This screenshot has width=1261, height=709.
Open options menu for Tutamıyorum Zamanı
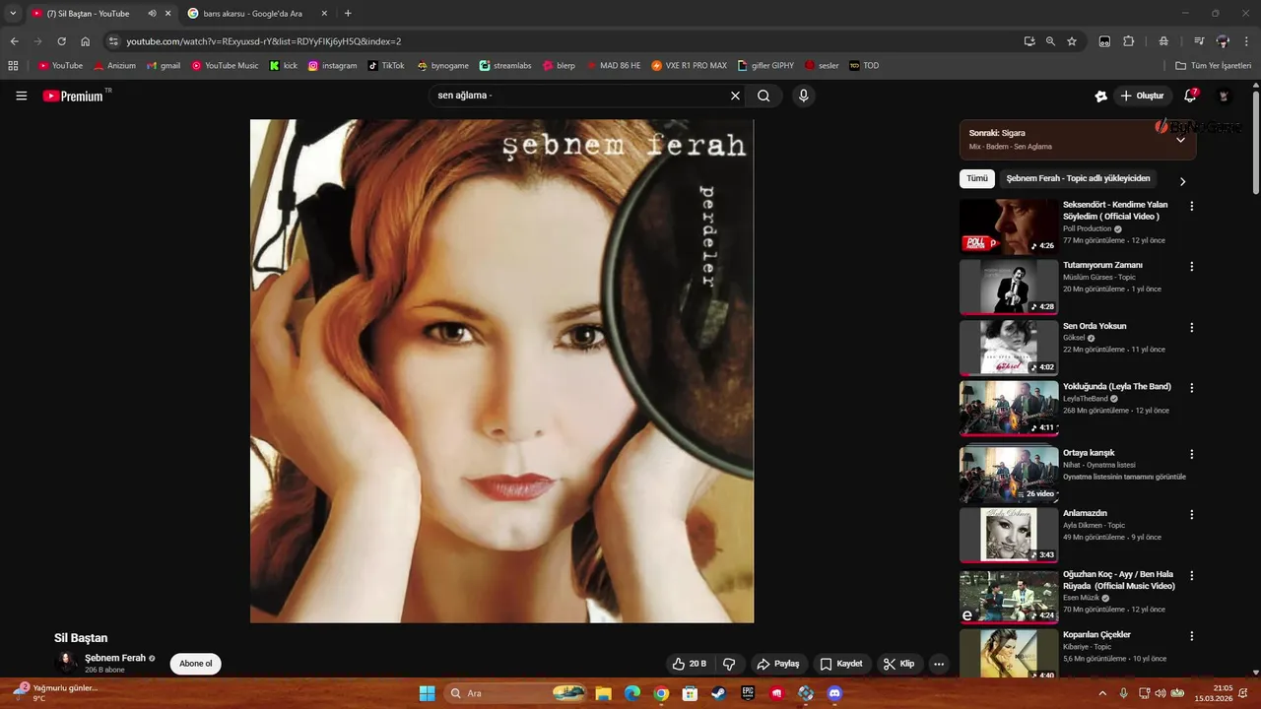(1191, 267)
